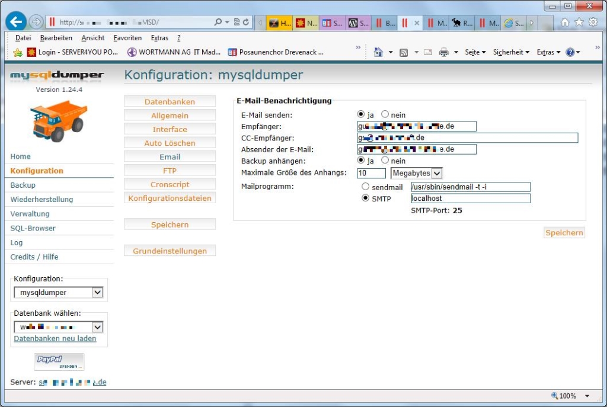
Task: Click the RSS feeds icon
Action: tap(404, 52)
